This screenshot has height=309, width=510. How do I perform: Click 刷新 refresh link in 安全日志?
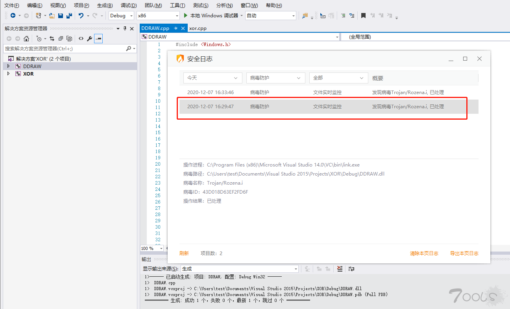184,253
